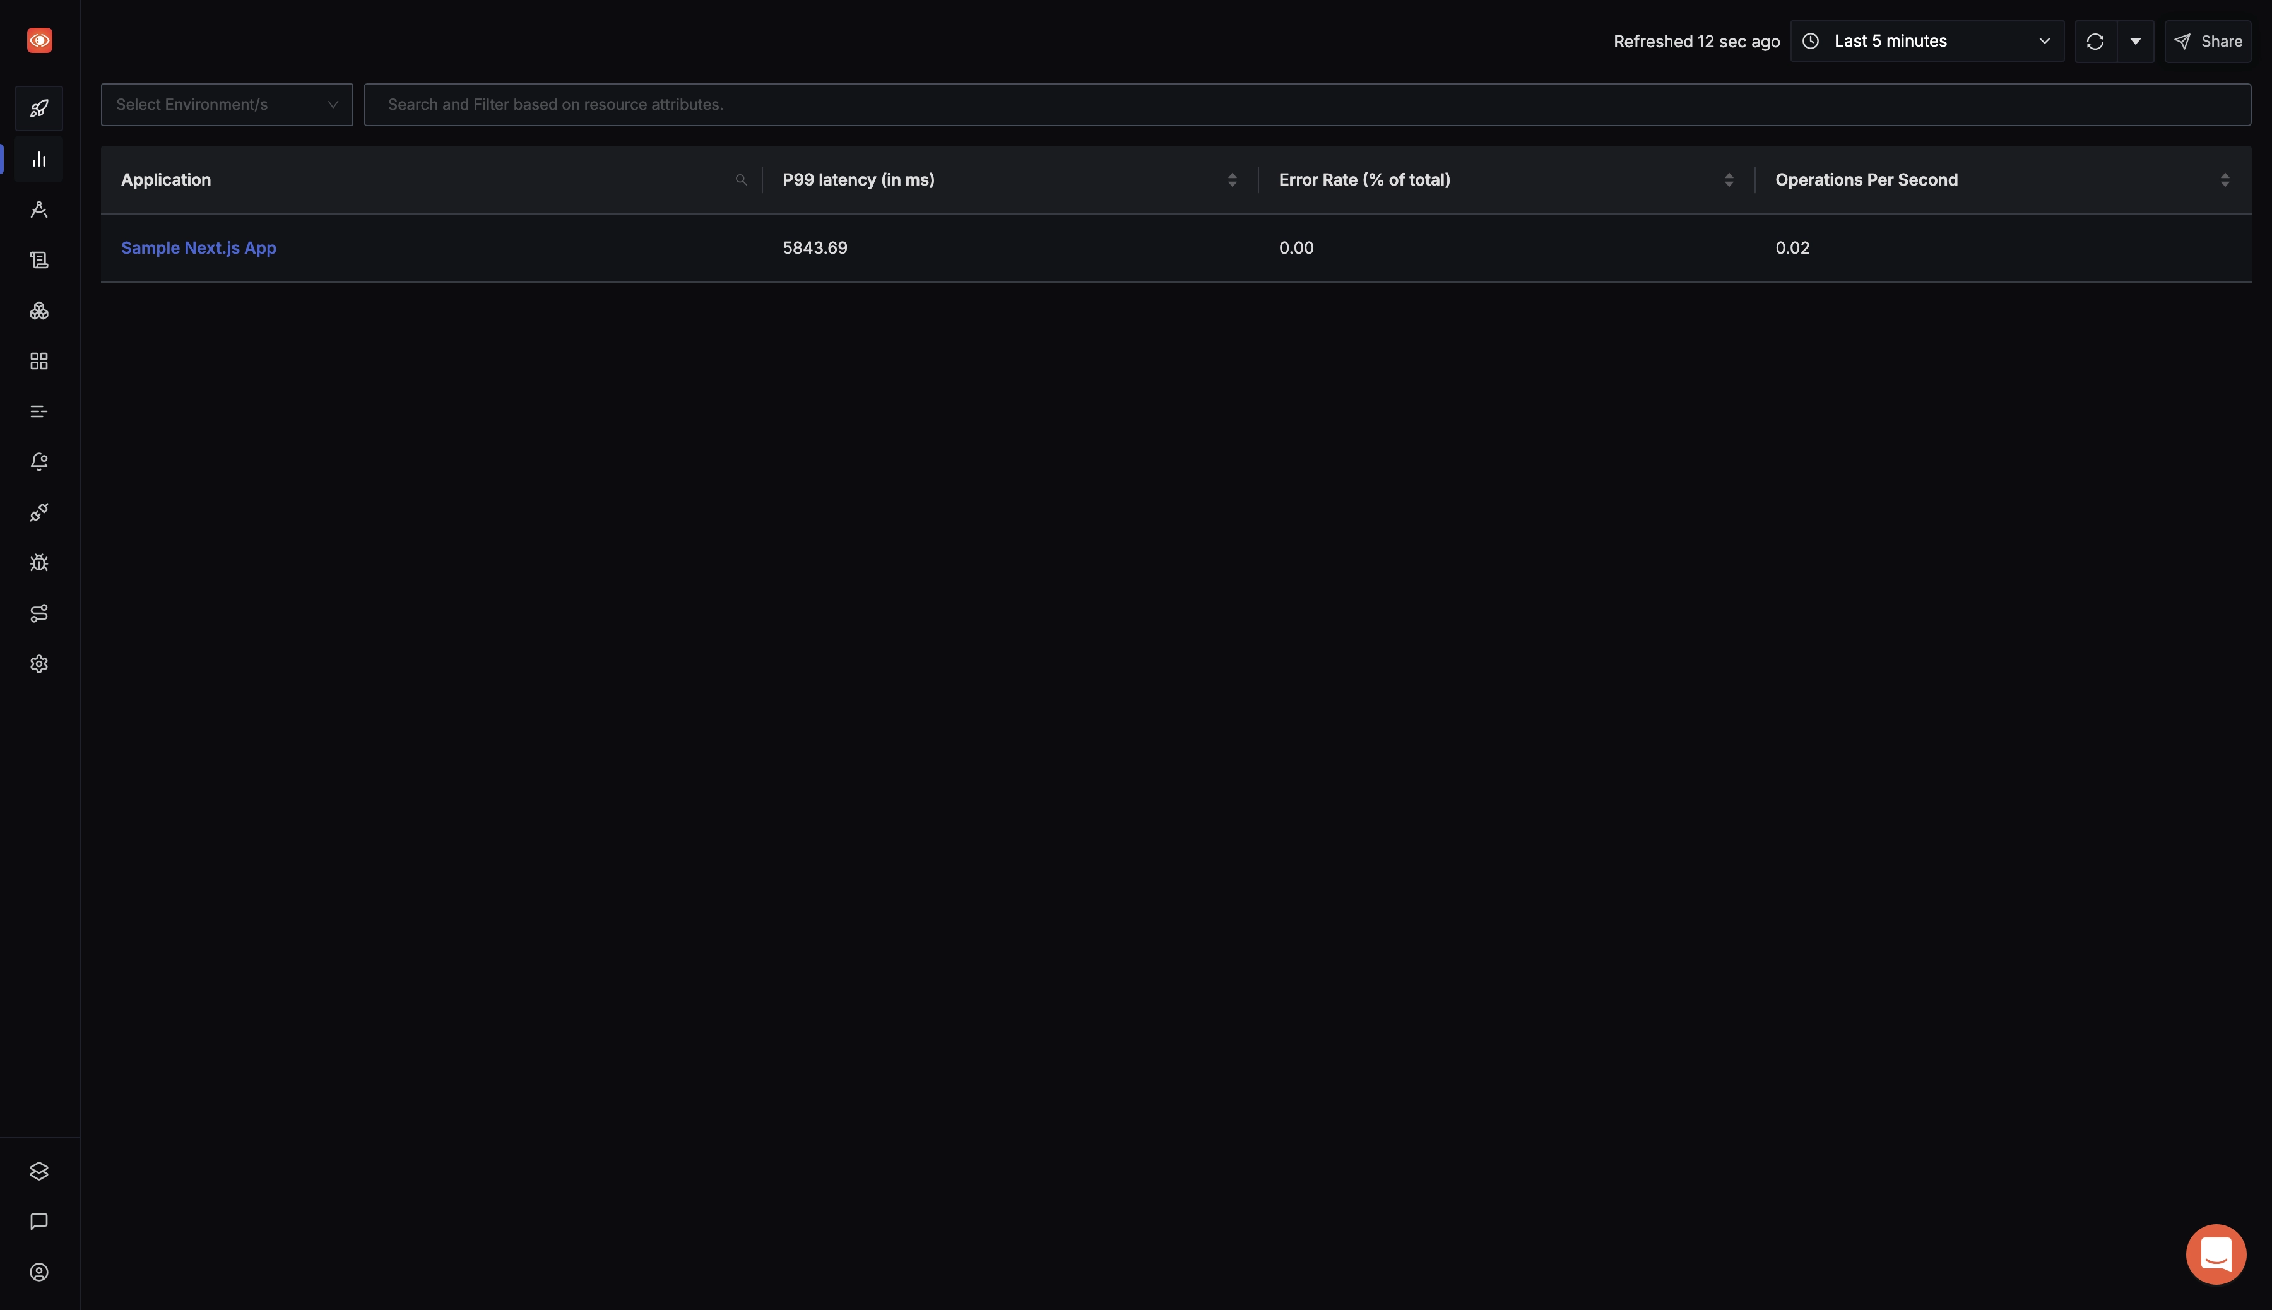Open Service Map route icon in sidebar
2272x1310 pixels.
(x=38, y=613)
